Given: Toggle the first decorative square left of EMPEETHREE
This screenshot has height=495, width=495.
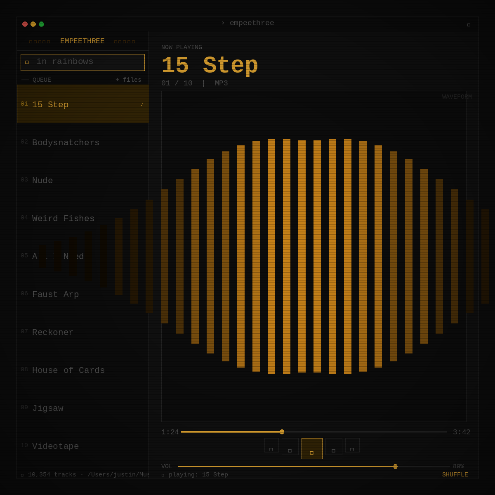Looking at the screenshot, I should click(x=31, y=41).
